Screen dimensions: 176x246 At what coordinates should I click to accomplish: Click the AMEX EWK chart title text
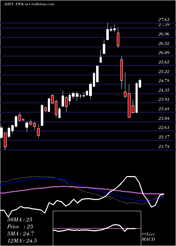(29, 4)
